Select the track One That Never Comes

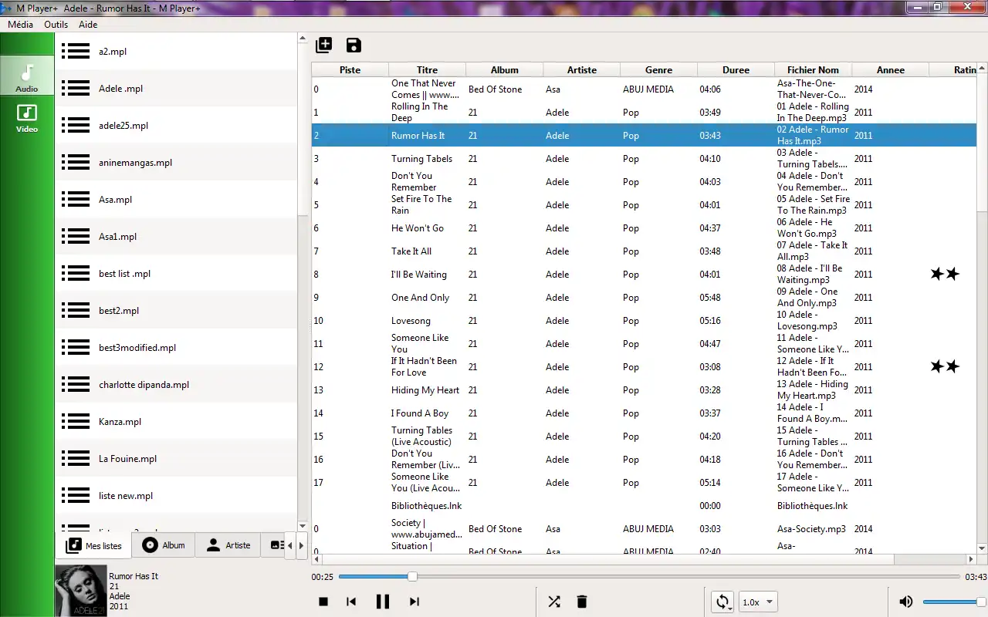[644, 89]
